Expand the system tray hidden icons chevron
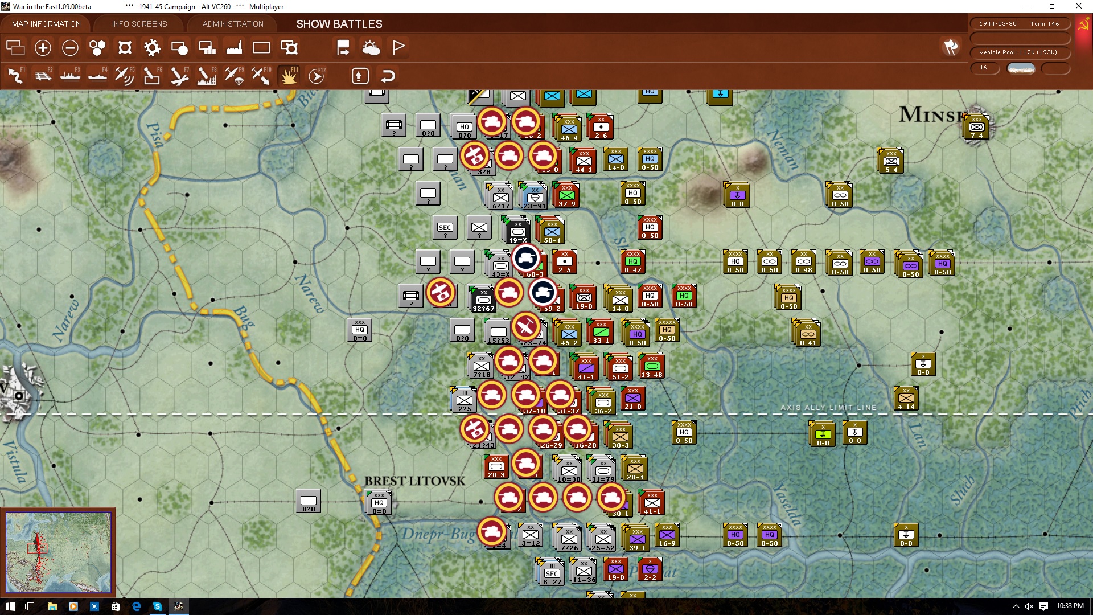This screenshot has height=615, width=1093. point(1016,606)
